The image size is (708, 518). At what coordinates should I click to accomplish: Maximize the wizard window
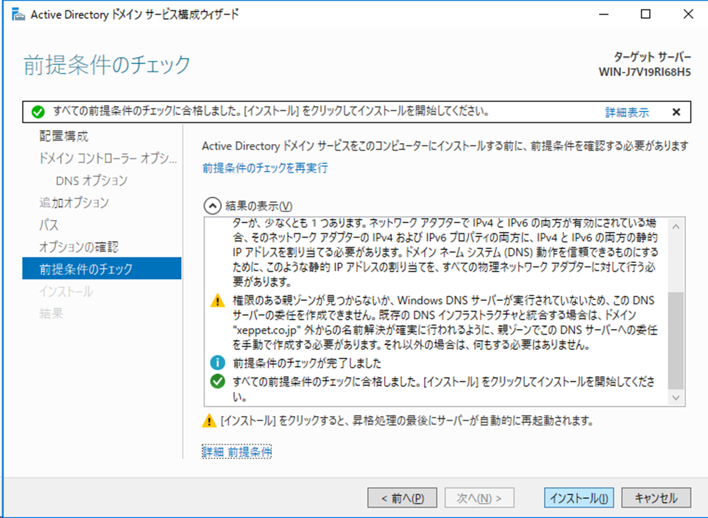click(x=646, y=14)
